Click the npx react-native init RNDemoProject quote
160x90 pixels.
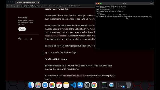click(x=61, y=52)
